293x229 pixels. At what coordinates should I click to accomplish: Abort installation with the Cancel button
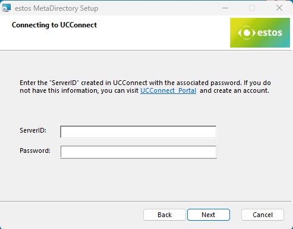[x=263, y=215]
